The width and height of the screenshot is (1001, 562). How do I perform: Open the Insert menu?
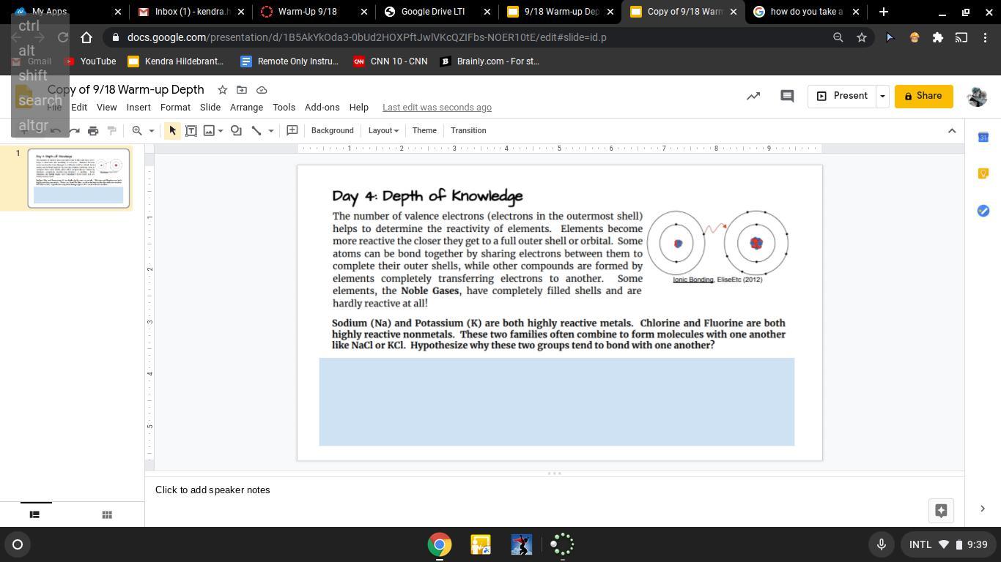coord(138,108)
